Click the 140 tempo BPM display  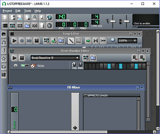(61, 17)
